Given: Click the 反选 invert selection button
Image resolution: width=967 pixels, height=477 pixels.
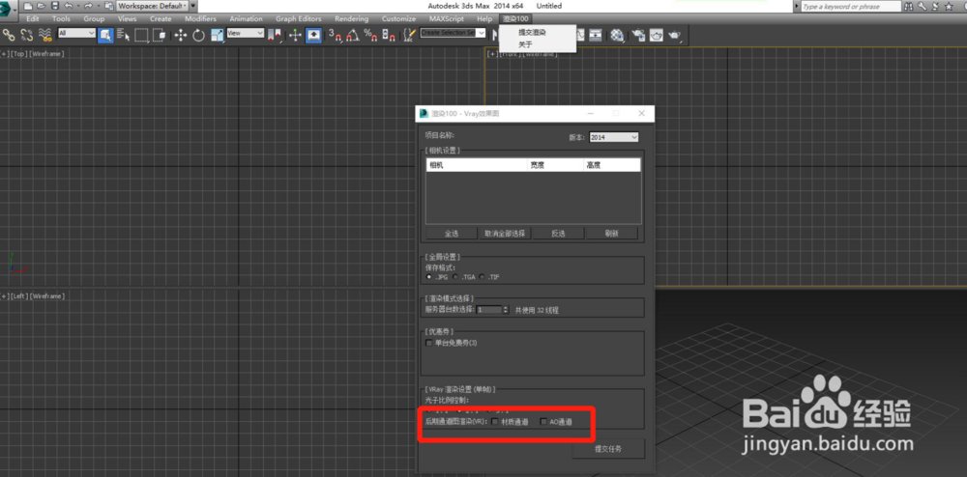Looking at the screenshot, I should coord(558,234).
